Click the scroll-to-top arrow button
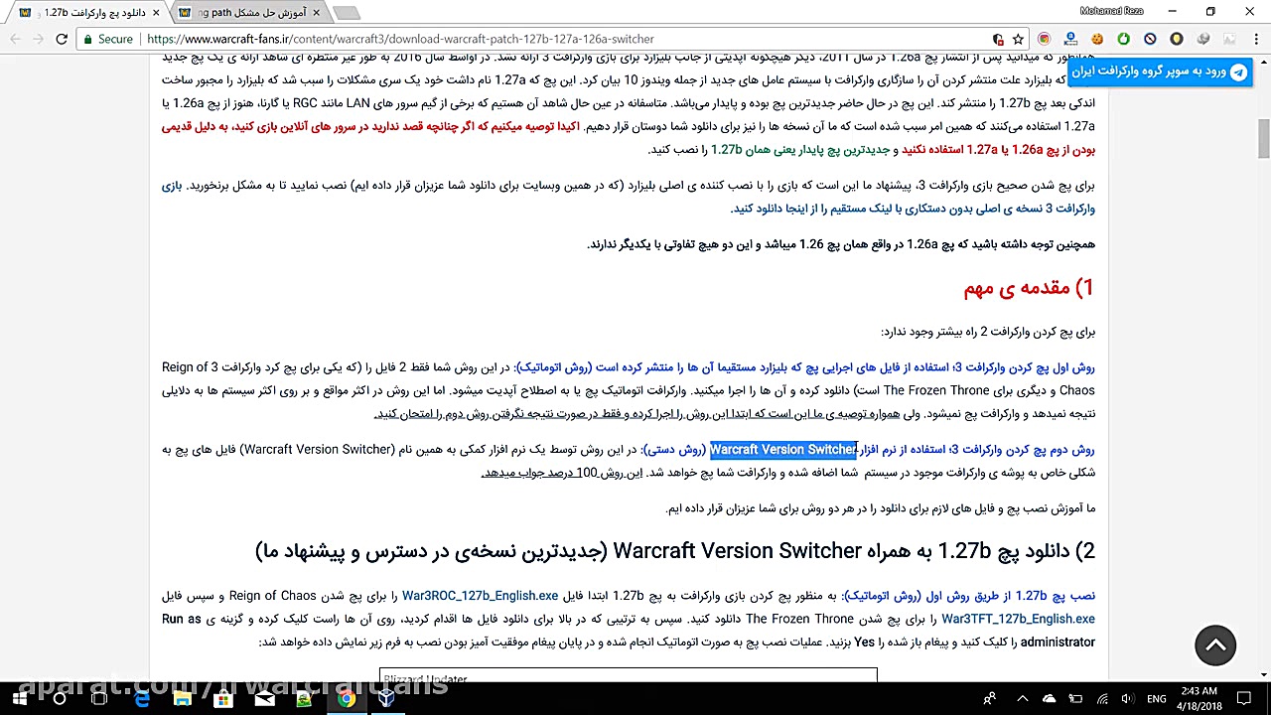Screen dimensions: 1271x715 [x=1215, y=645]
